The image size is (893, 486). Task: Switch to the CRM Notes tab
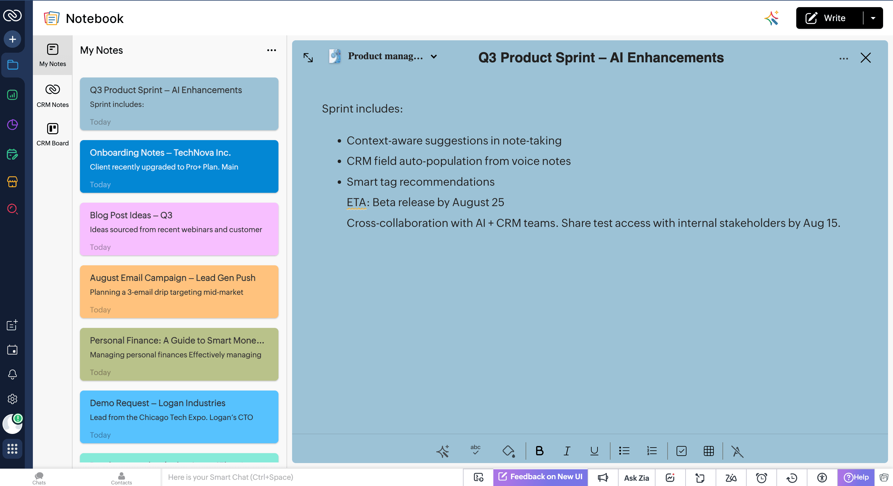(x=52, y=95)
